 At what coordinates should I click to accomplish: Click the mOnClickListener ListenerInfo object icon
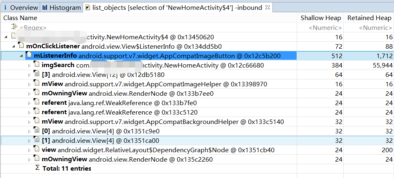coord(22,46)
